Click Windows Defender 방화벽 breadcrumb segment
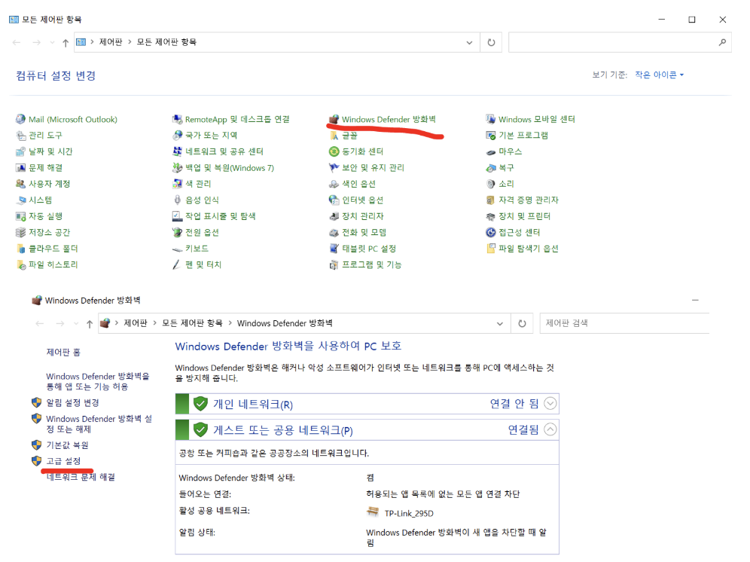The height and width of the screenshot is (562, 750). click(x=285, y=324)
